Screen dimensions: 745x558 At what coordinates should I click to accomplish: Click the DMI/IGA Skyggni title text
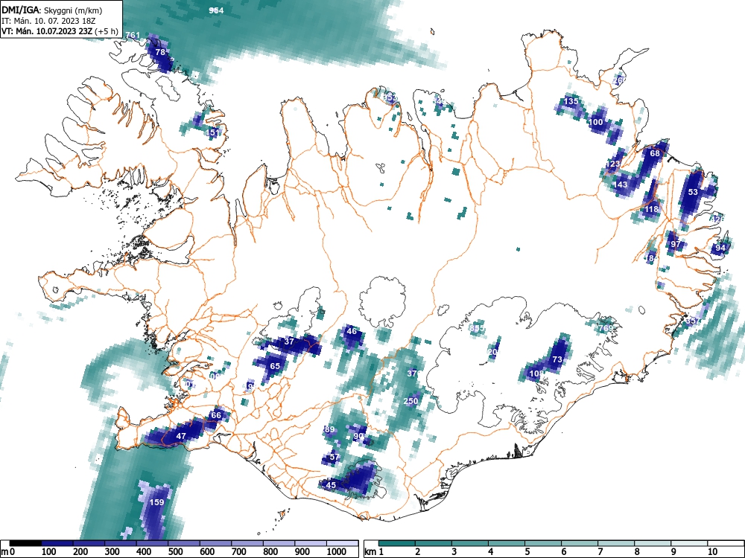pos(52,10)
